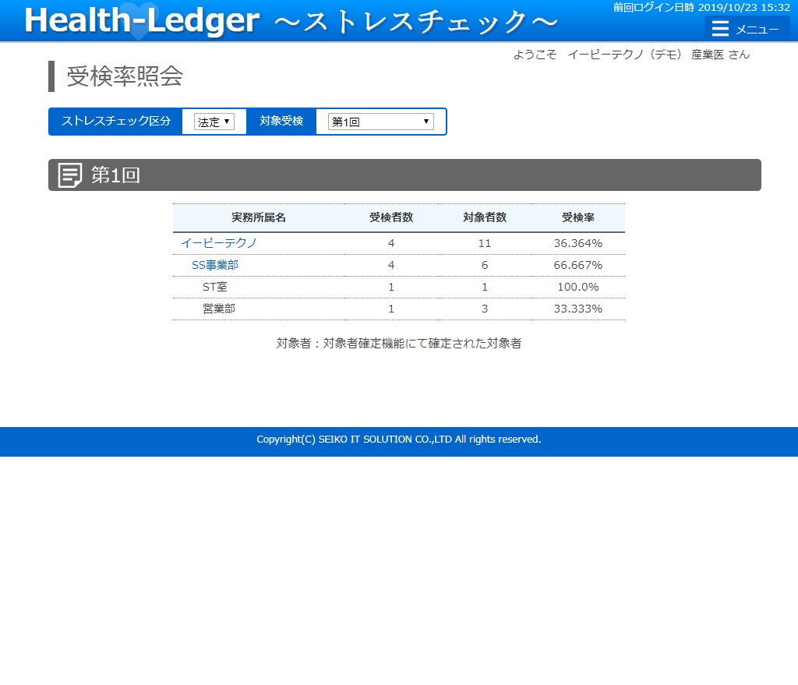Click the 実務所属名 column header

(259, 217)
